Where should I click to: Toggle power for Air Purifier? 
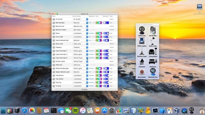[x=53, y=19]
